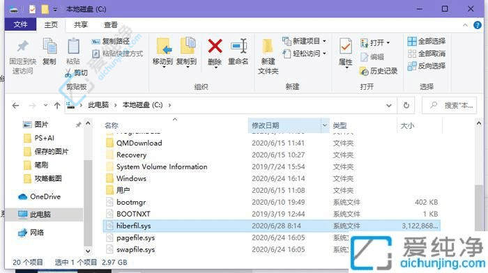Select the swapfile.sys file
The height and width of the screenshot is (273, 488).
pyautogui.click(x=135, y=249)
